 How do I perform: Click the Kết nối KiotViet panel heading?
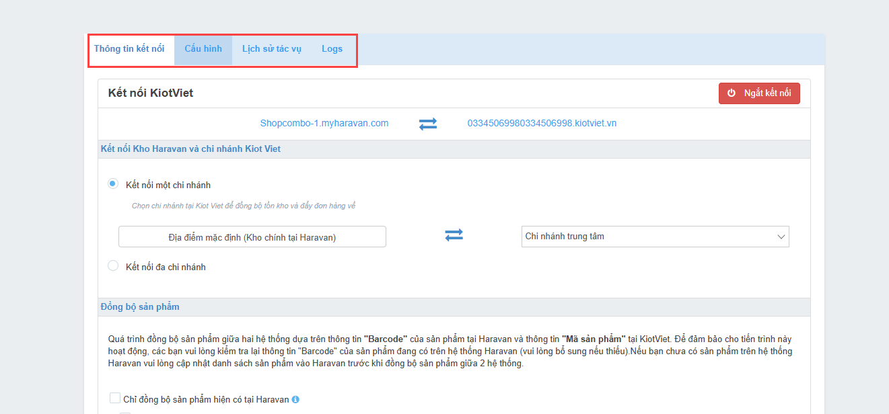151,93
